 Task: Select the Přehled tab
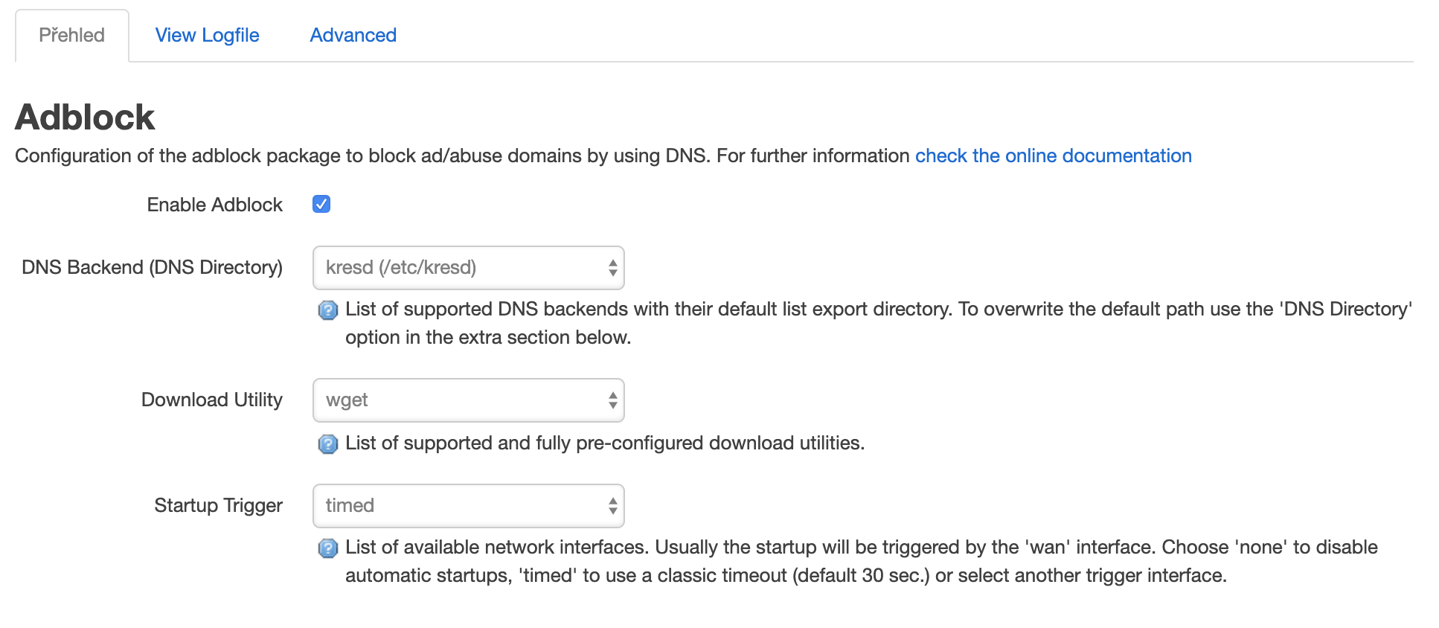71,35
